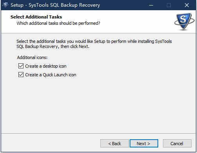
Task: Go back using the < Back button
Action: tap(114, 144)
